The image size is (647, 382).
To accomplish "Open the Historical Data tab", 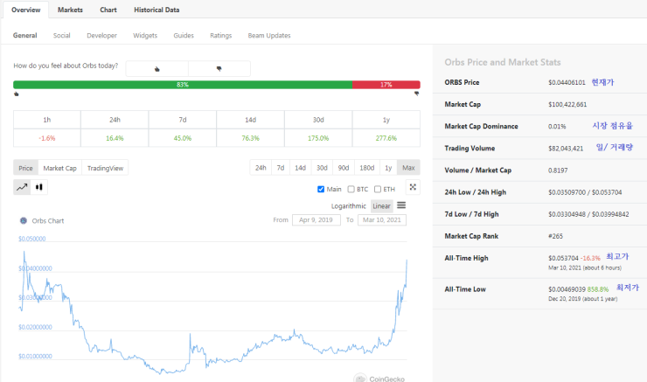I will pyautogui.click(x=157, y=10).
